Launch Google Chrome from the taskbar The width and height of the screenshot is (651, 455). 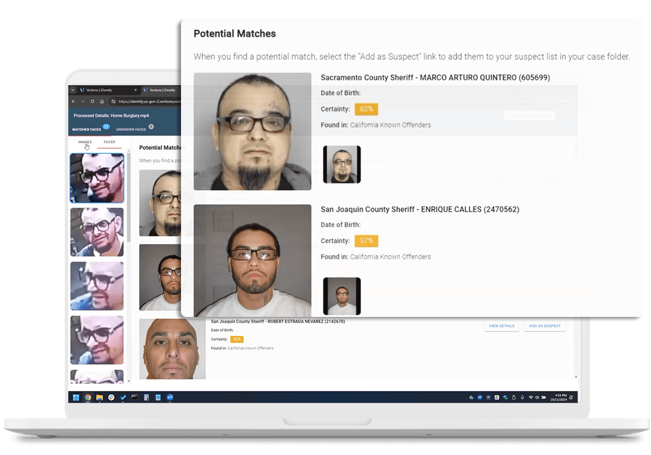(87, 397)
